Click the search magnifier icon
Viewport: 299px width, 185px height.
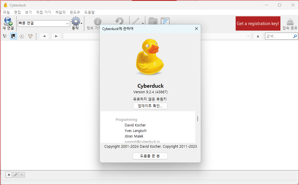295,36
